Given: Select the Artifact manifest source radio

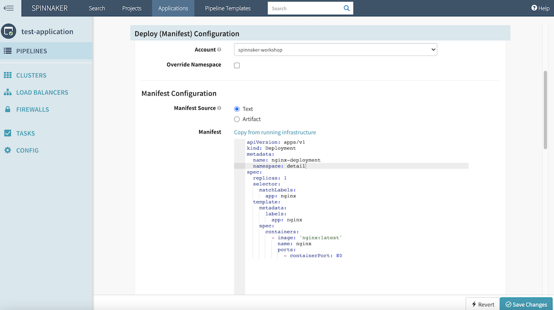Looking at the screenshot, I should (237, 119).
